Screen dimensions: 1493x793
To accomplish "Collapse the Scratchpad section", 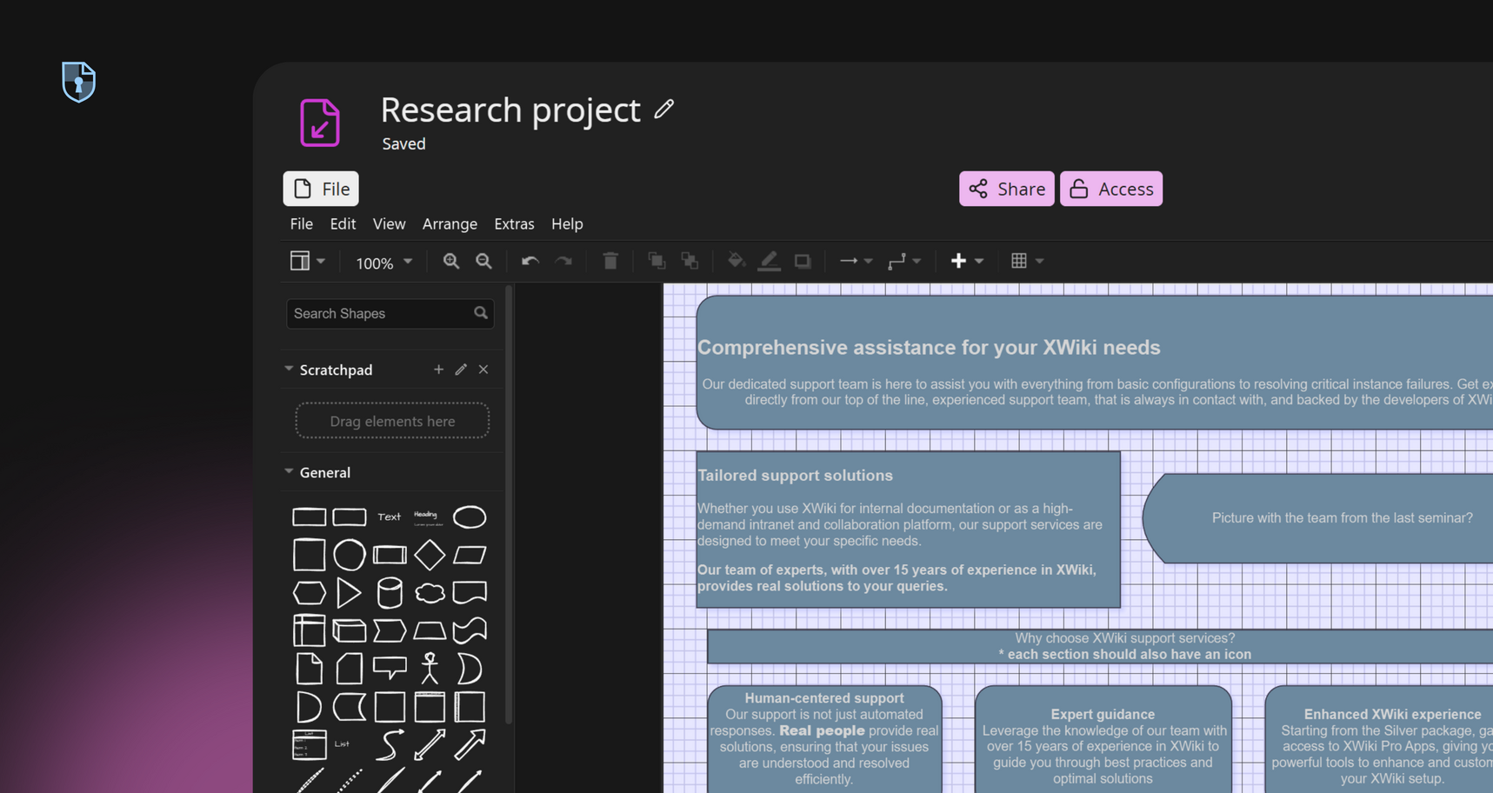I will point(289,369).
